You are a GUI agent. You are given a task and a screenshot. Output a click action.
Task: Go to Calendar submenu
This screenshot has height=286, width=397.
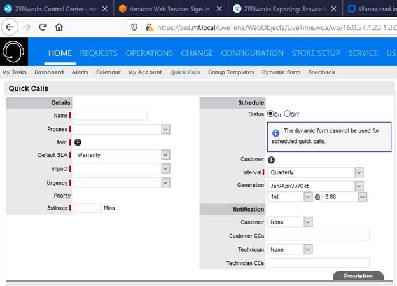108,72
